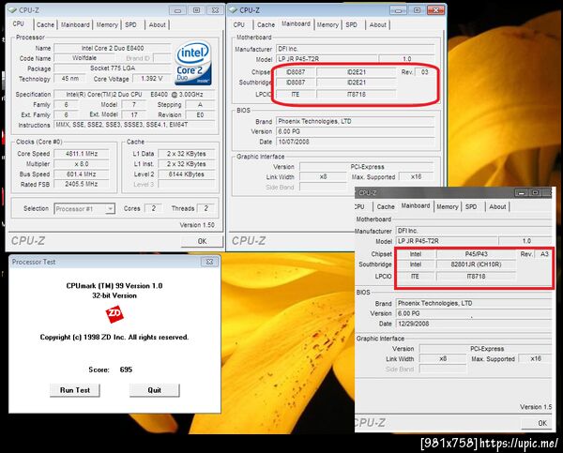Screen dimensions: 563x453
Task: Click Southbridge value 82801JR (ICH10R)
Action: 476,264
